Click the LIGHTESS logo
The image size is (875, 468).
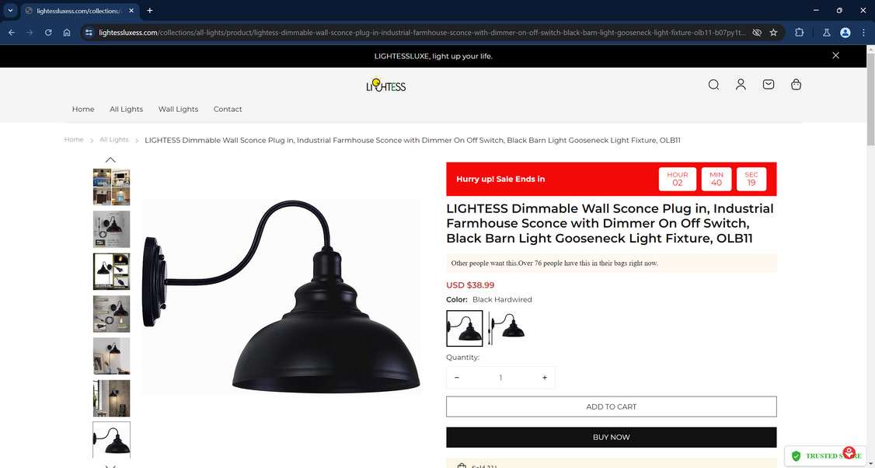[385, 85]
